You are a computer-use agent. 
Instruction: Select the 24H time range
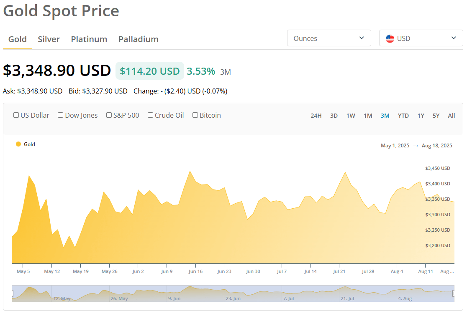(316, 116)
